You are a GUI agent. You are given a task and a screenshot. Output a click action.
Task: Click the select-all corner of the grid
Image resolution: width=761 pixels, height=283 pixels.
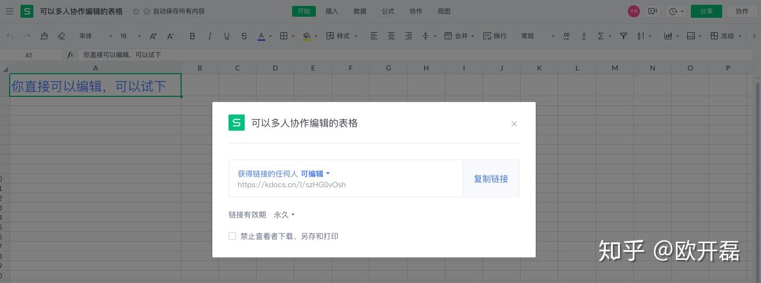pos(5,68)
